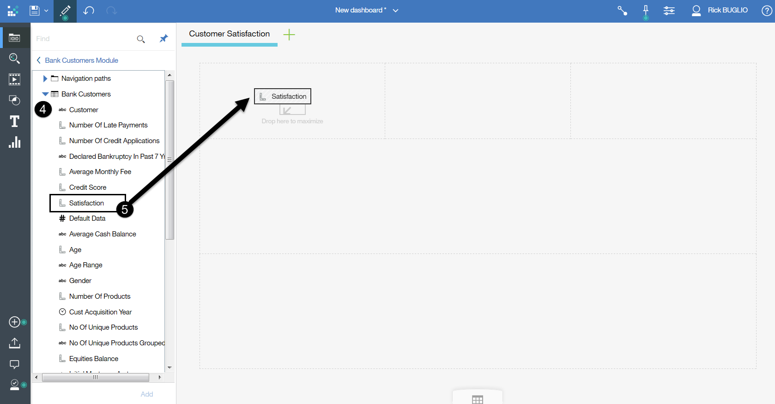Select No Of Unique Products item
The image size is (775, 404).
(x=103, y=327)
